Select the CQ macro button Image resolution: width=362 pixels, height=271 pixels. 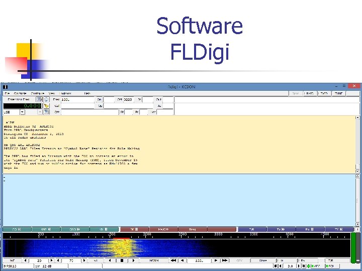[x=17, y=229]
